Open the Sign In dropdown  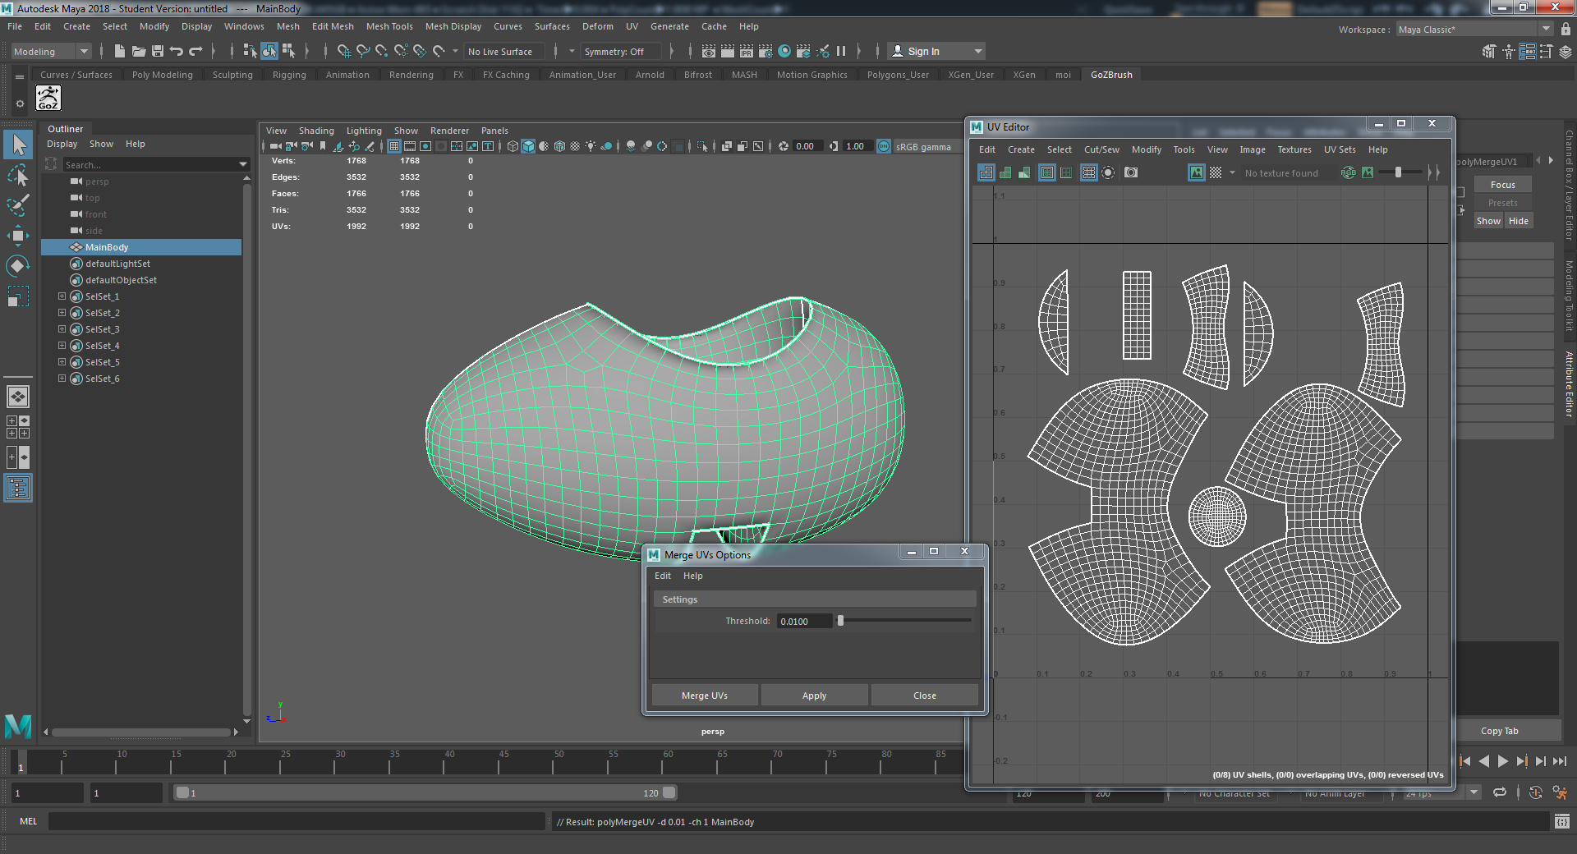[936, 51]
